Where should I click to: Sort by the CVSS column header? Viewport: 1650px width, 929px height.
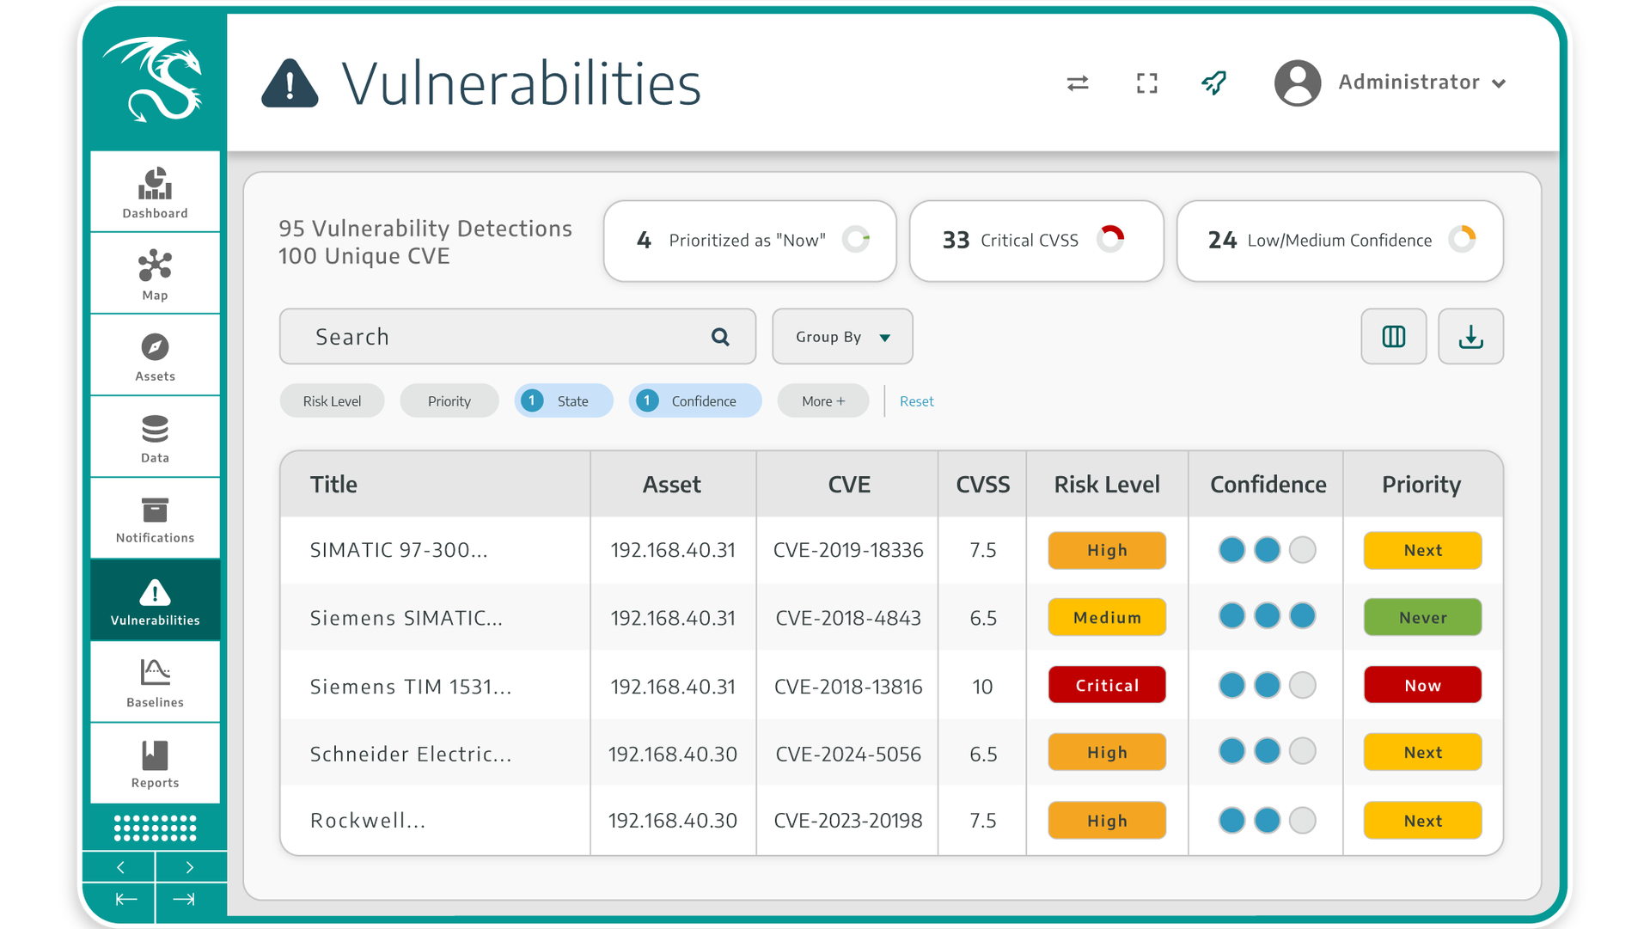click(x=982, y=485)
